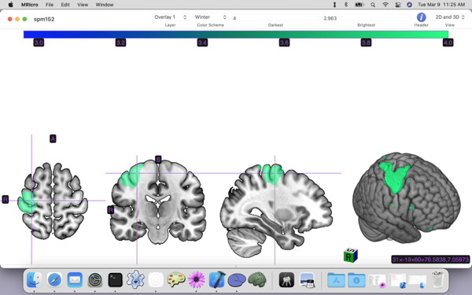Open the File menu

[50, 5]
